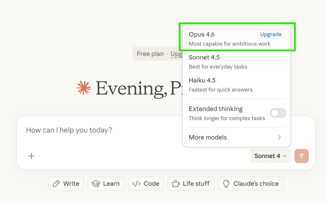Screen dimensions: 327x204
Task: Click the code brackets icon beside Code
Action: pyautogui.click(x=136, y=184)
